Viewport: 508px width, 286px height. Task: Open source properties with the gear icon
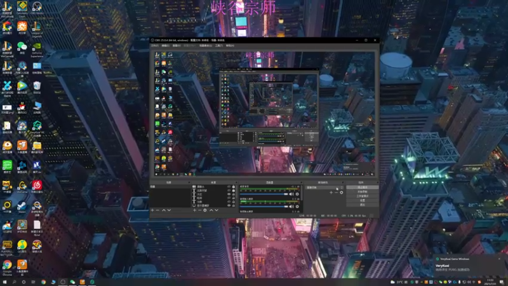tap(204, 210)
